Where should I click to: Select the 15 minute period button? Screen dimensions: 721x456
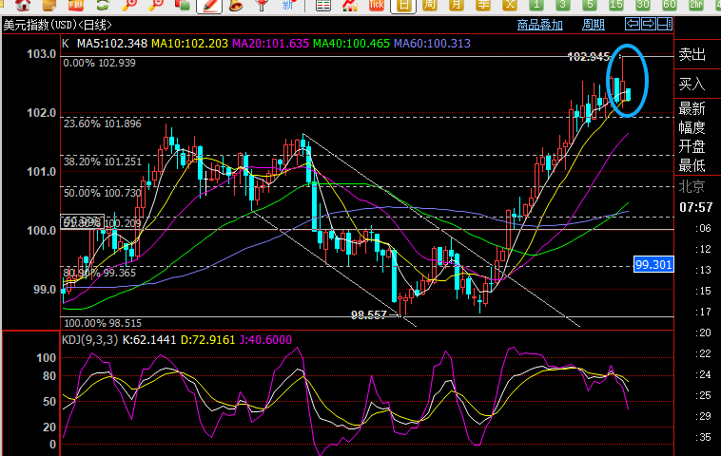[616, 5]
